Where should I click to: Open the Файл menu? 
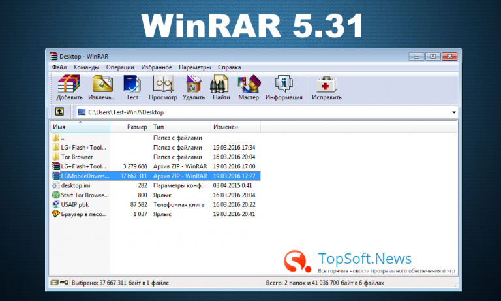[59, 67]
